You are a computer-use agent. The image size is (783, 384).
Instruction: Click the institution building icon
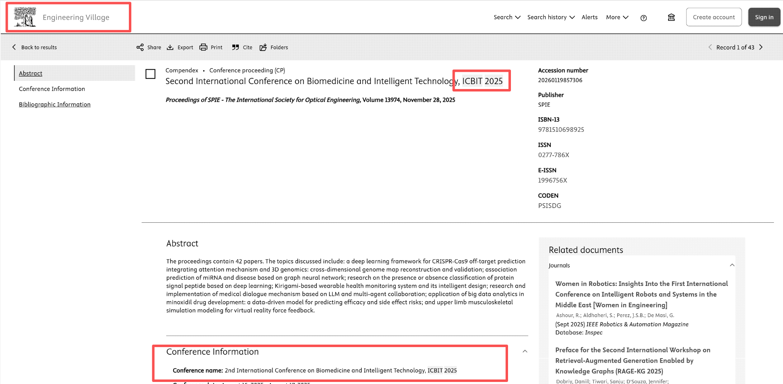click(x=671, y=17)
